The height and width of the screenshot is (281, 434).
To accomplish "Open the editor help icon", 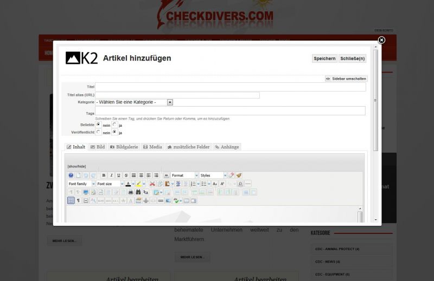I will click(71, 175).
